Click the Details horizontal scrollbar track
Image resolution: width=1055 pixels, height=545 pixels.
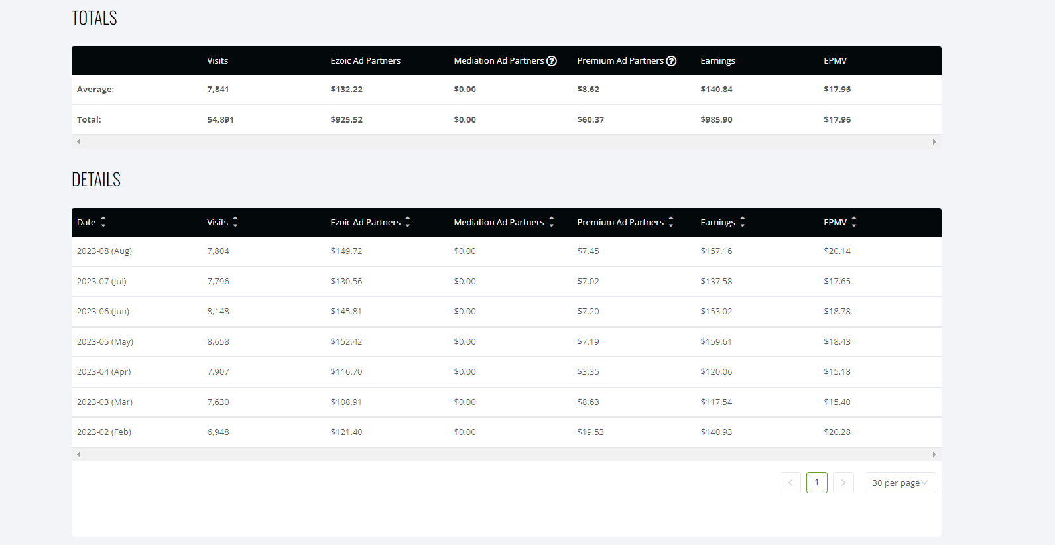[x=507, y=454]
